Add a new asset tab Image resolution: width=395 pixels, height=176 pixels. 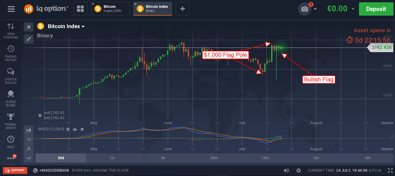[183, 9]
